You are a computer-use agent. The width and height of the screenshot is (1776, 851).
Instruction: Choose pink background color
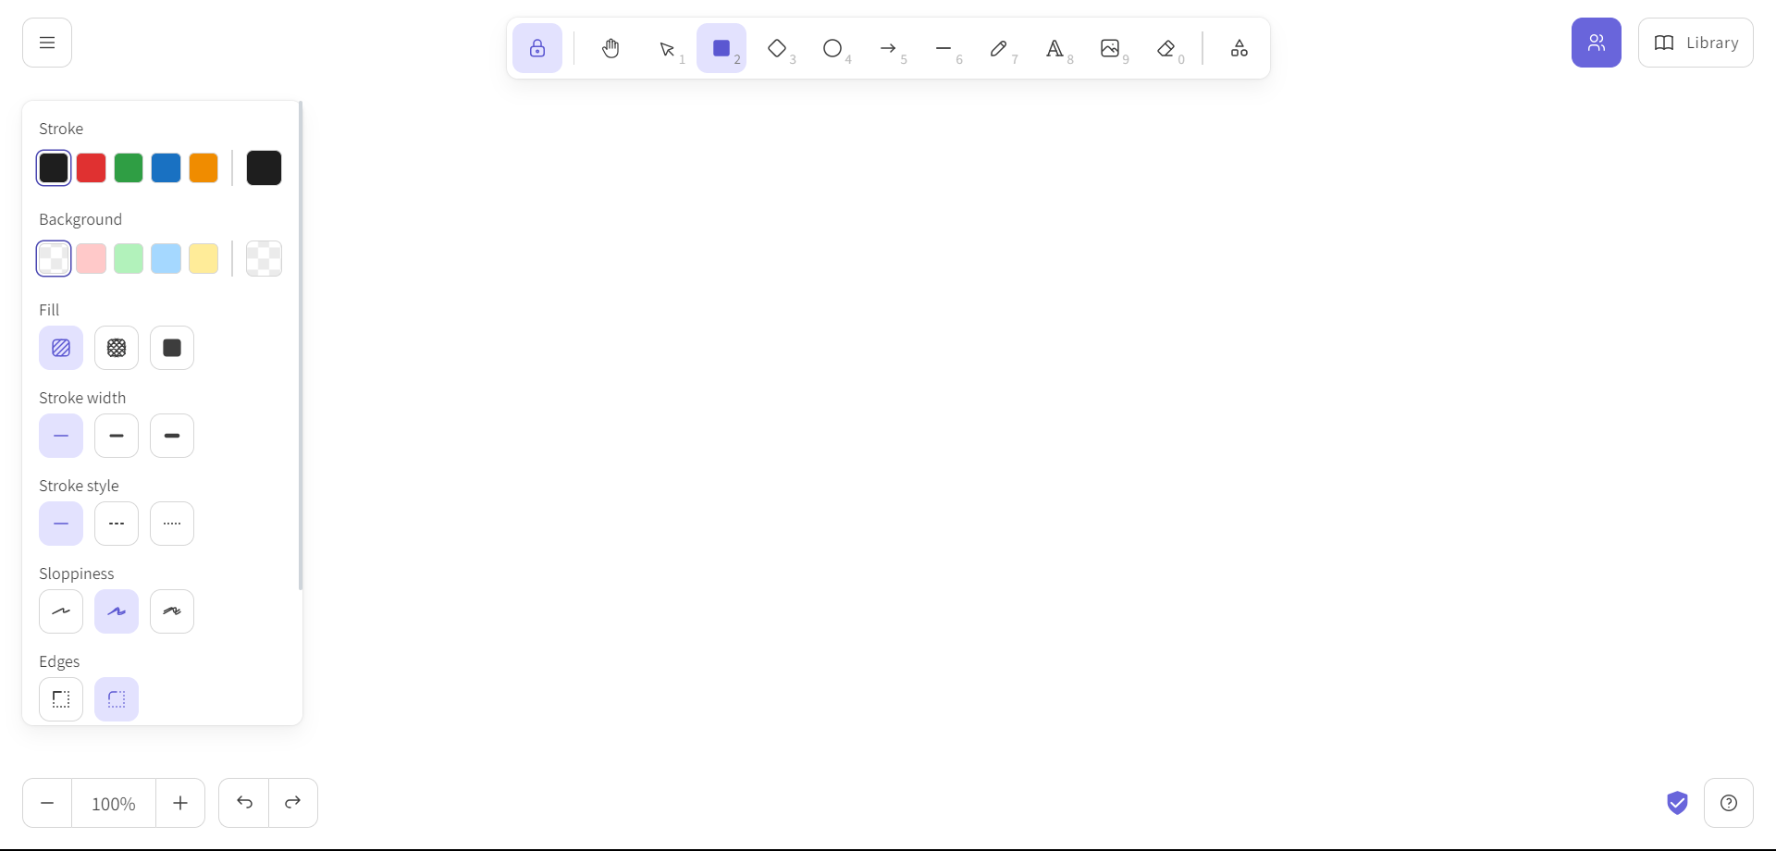[91, 258]
